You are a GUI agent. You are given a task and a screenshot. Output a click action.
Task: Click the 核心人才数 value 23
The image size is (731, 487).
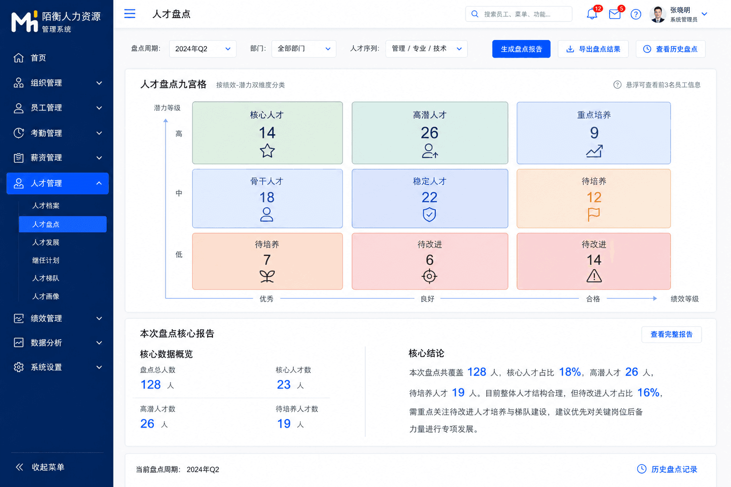pyautogui.click(x=284, y=384)
